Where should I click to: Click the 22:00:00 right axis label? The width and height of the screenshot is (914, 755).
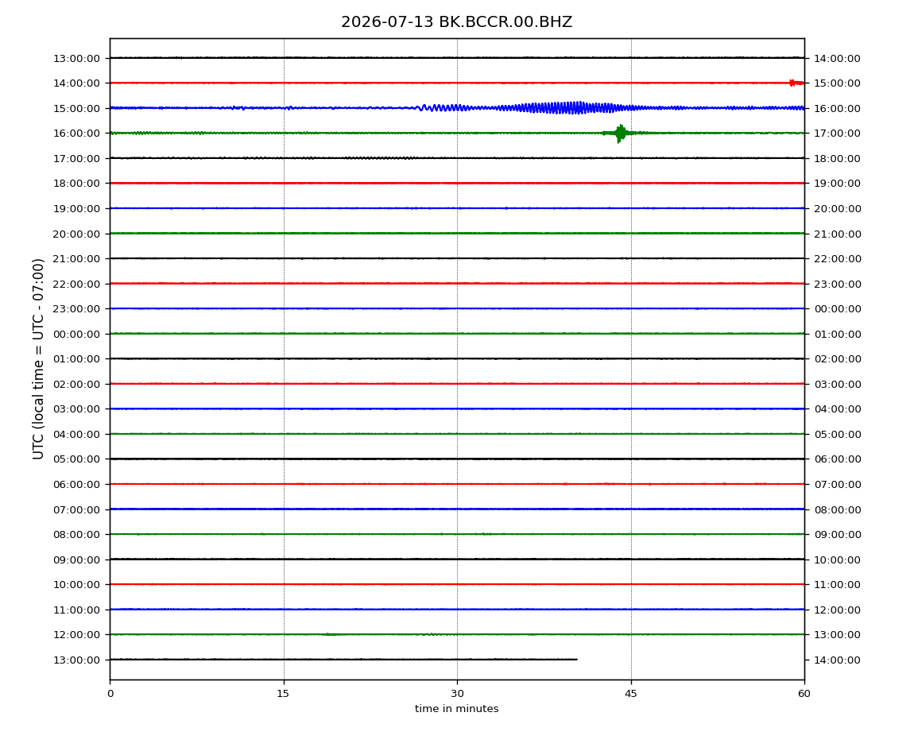coord(837,259)
